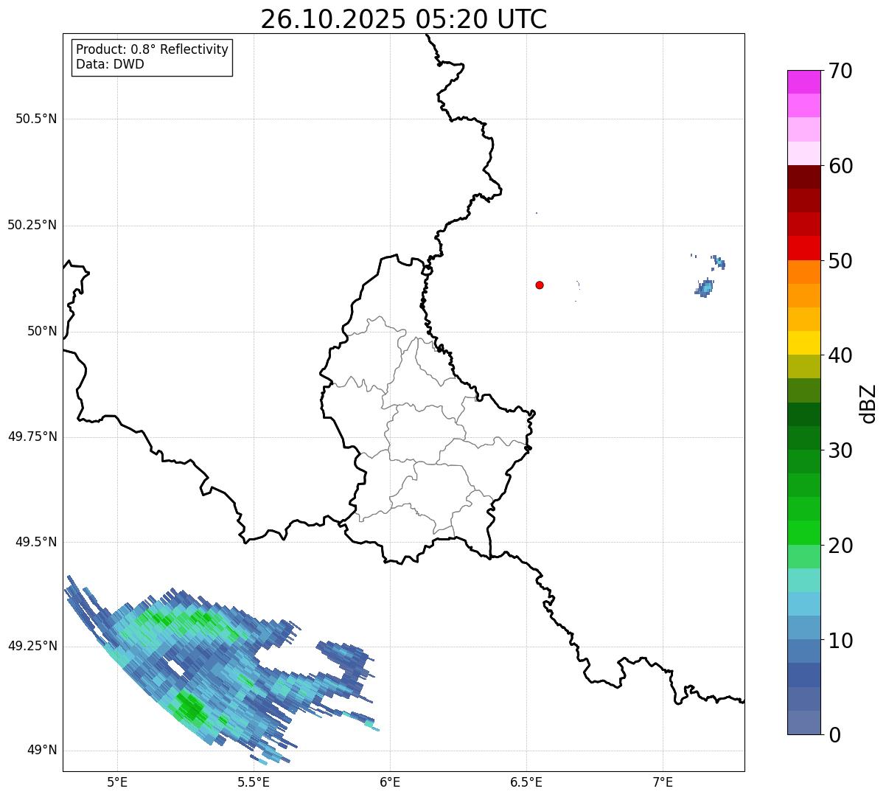Click the 49°N latitude label
This screenshot has height=797, width=886.
(42, 750)
